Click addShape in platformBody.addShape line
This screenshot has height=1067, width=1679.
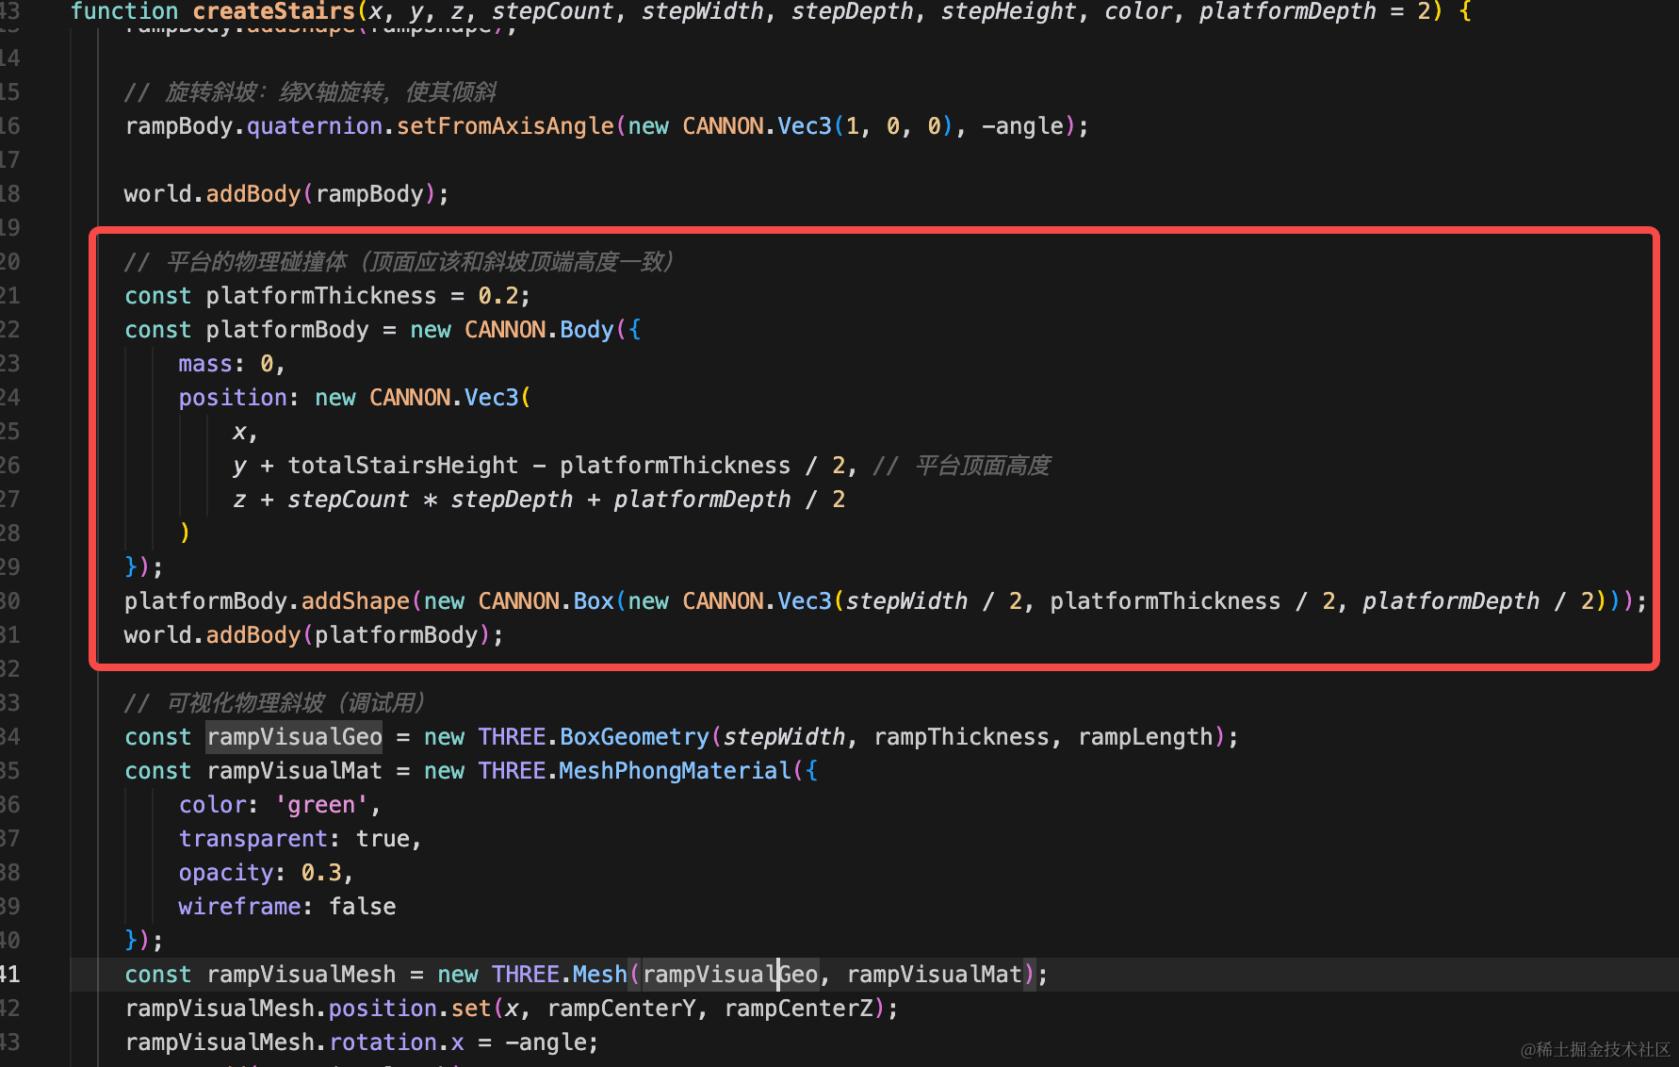[x=355, y=601]
